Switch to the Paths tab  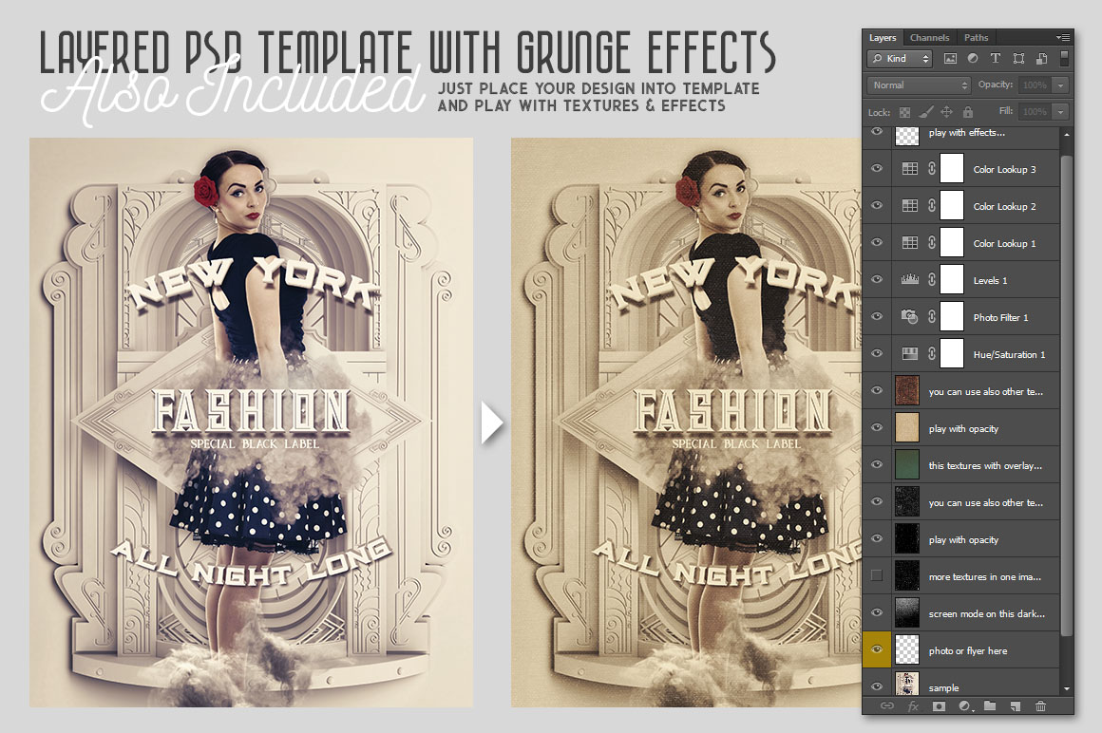point(976,38)
